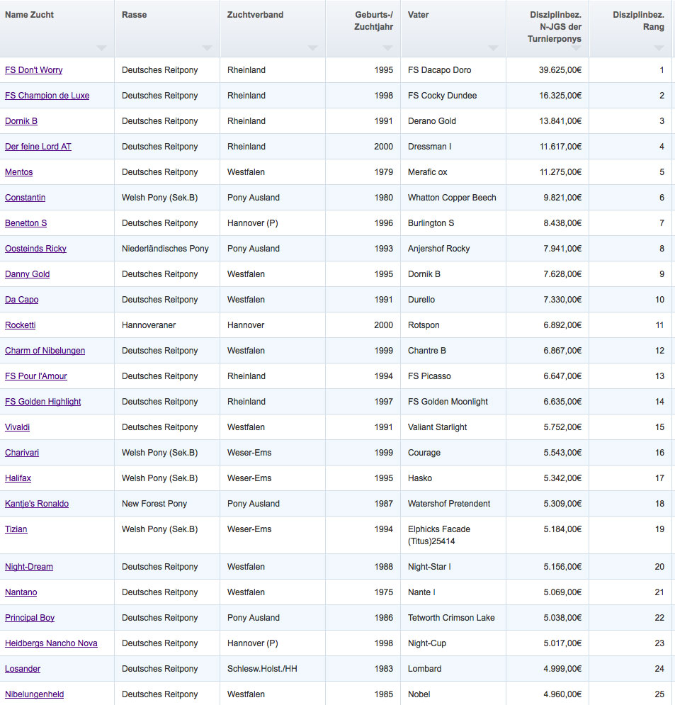
Task: Click the Nibelungenheld link
Action: (x=35, y=694)
